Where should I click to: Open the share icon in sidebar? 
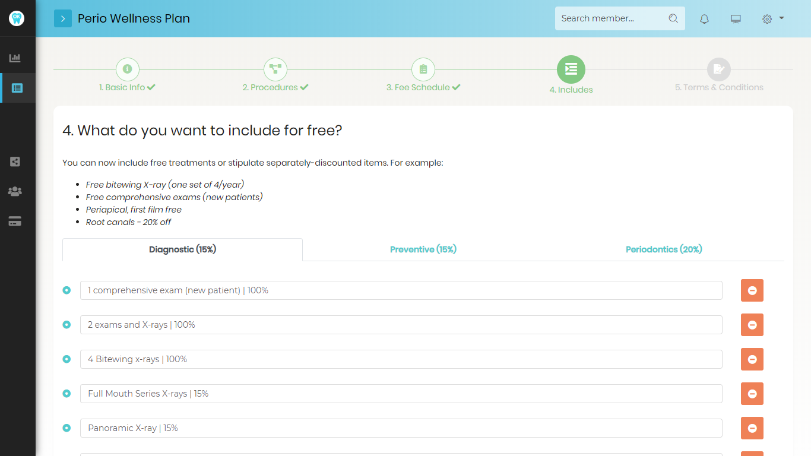[x=15, y=161]
